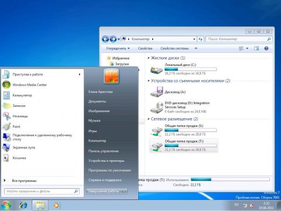Click the change view icon
This screenshot has height=211, width=281.
tap(241, 49)
